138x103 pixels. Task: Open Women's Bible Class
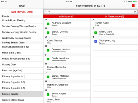click(x=22, y=100)
